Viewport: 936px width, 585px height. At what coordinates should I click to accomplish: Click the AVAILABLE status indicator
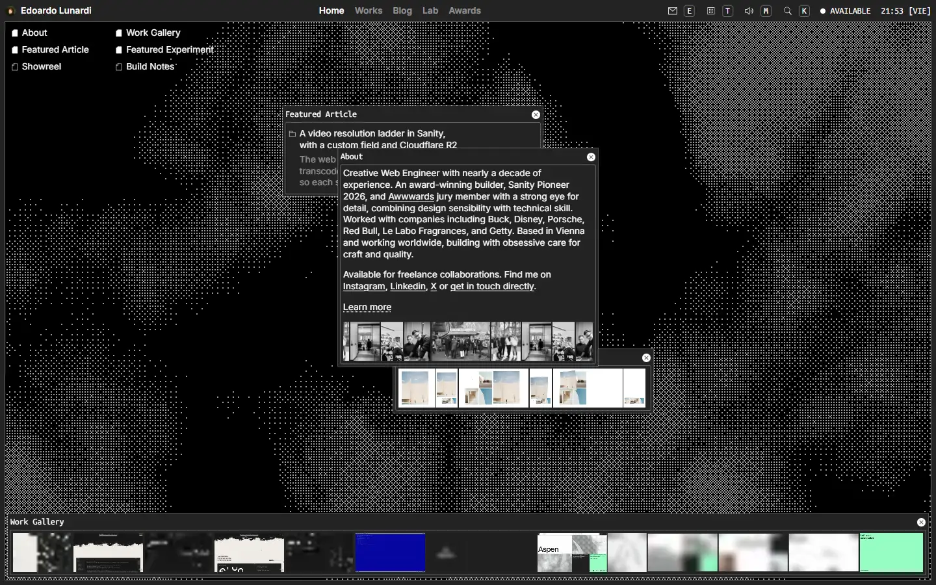pyautogui.click(x=845, y=11)
